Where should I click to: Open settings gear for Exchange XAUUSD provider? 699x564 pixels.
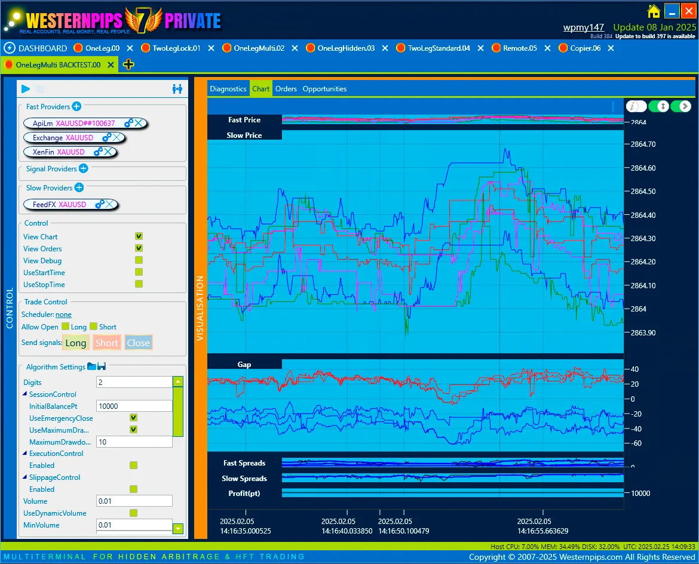click(106, 138)
